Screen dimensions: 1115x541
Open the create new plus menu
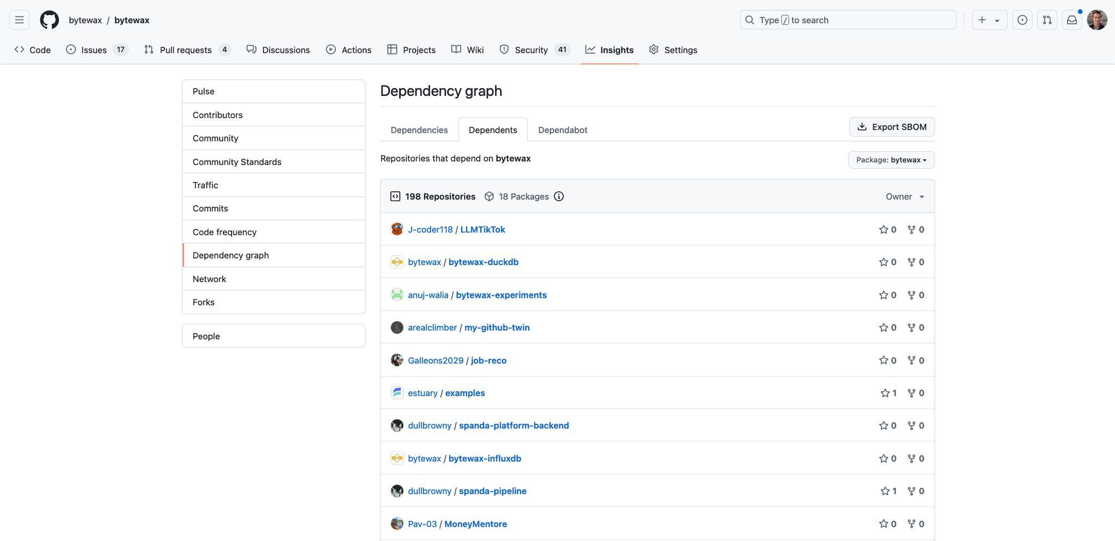point(989,20)
